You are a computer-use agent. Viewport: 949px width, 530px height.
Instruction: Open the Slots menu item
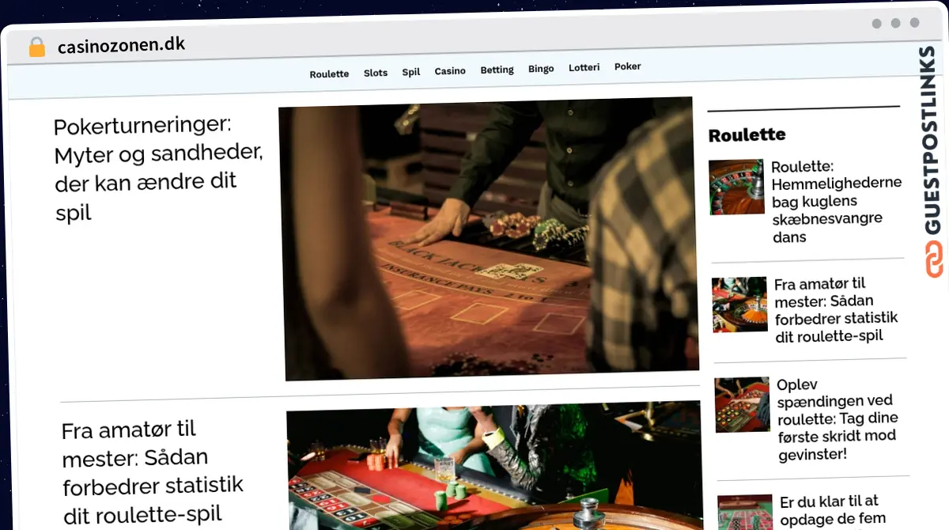pos(376,73)
